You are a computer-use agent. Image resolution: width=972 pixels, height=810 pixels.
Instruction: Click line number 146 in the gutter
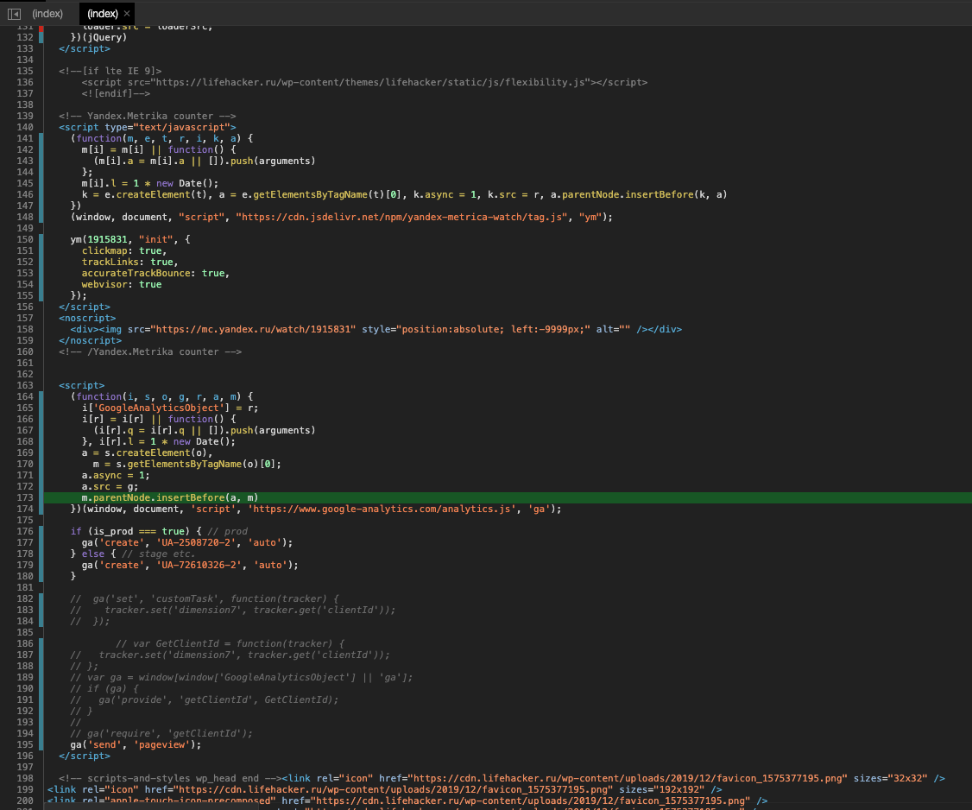pyautogui.click(x=25, y=194)
